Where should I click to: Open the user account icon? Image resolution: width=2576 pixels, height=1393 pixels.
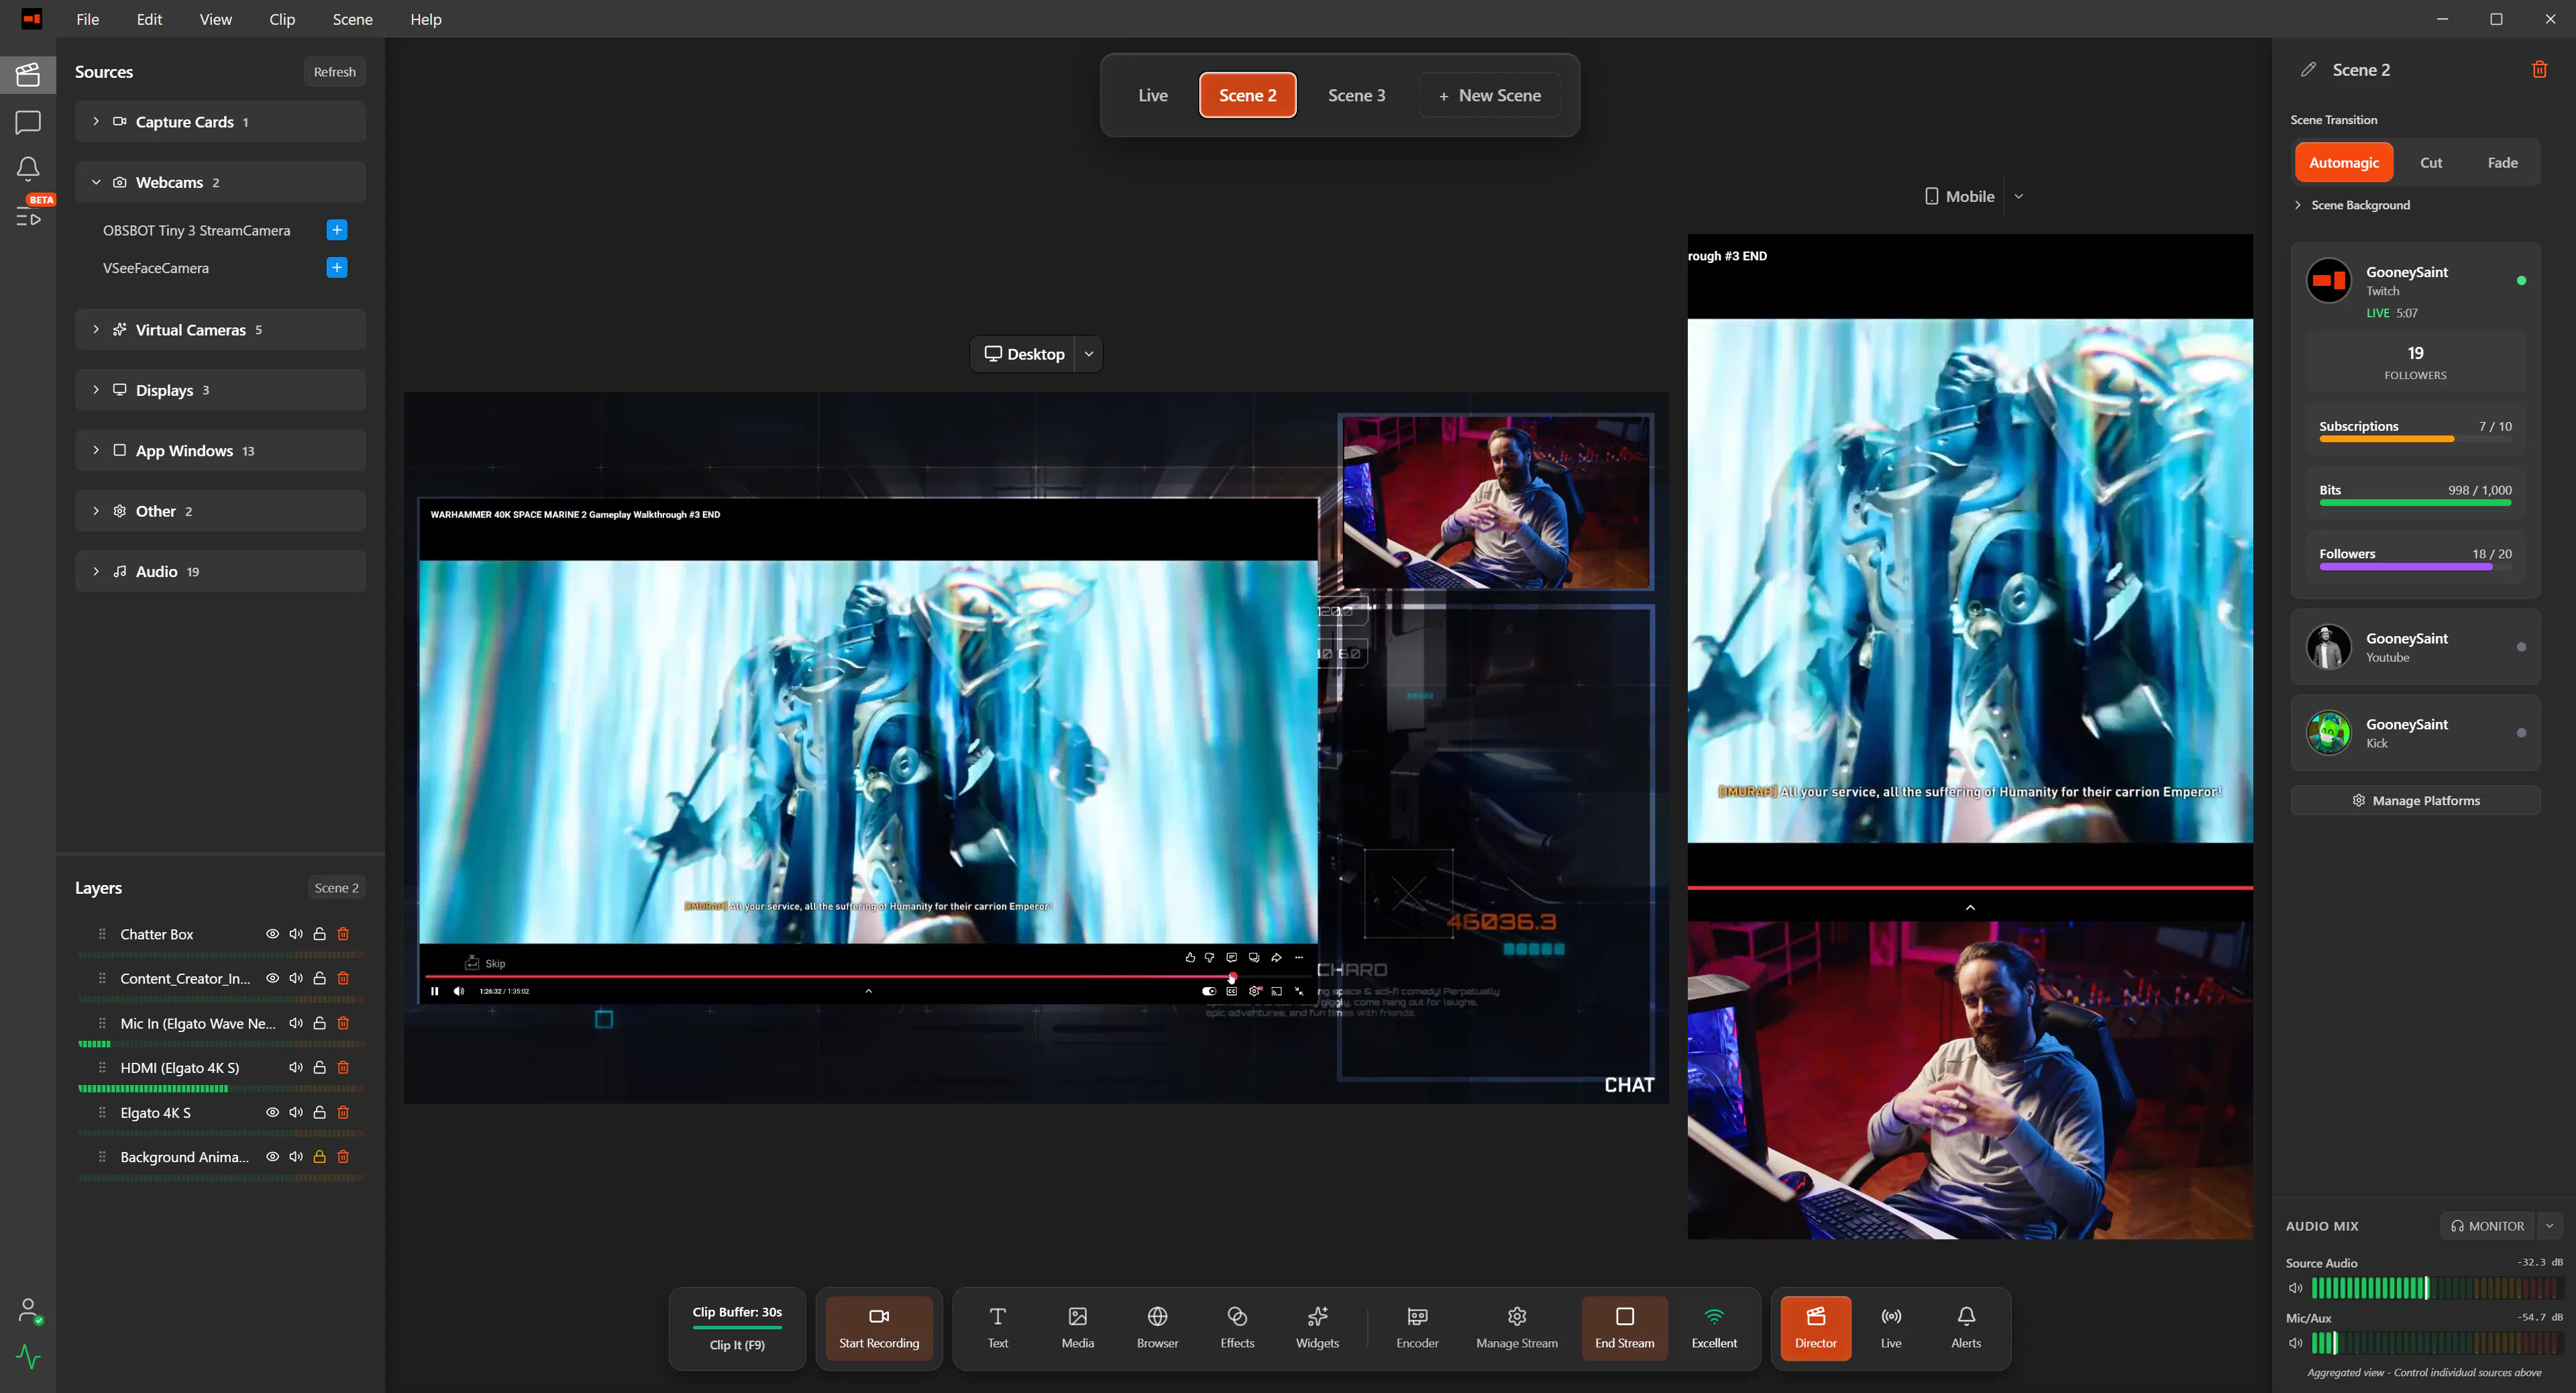29,1310
